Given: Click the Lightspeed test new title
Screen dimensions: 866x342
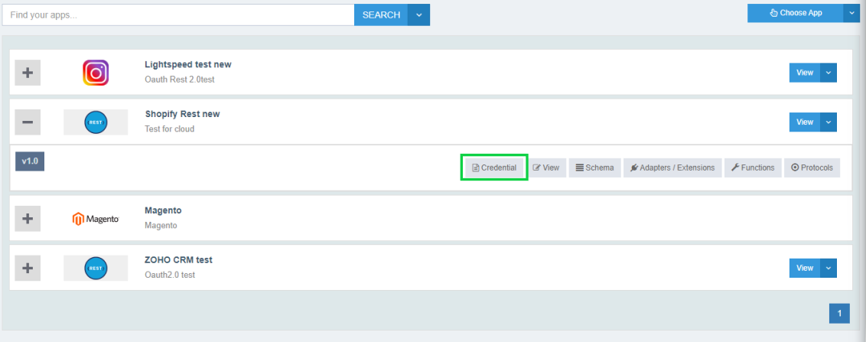Looking at the screenshot, I should point(187,64).
